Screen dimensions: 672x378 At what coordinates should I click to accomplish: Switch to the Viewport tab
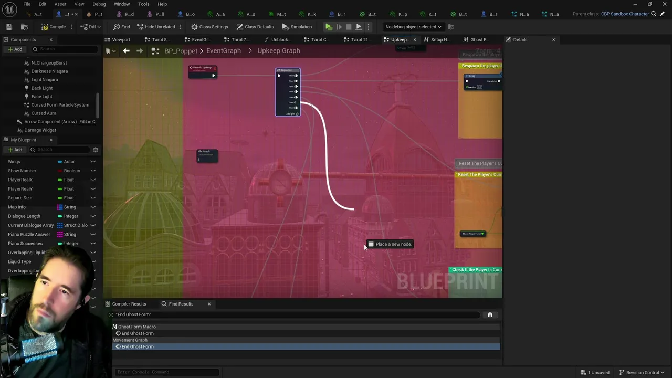[x=121, y=39]
